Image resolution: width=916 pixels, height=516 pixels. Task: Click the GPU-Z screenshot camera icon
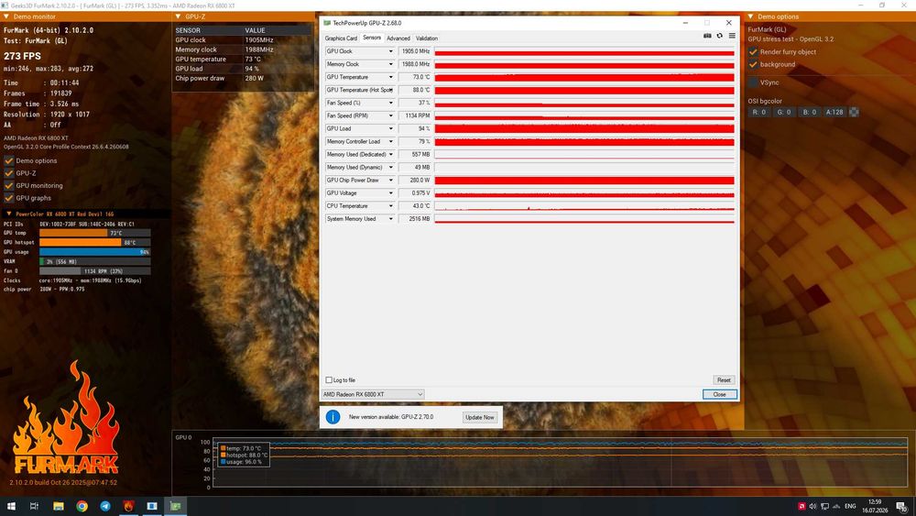(707, 36)
